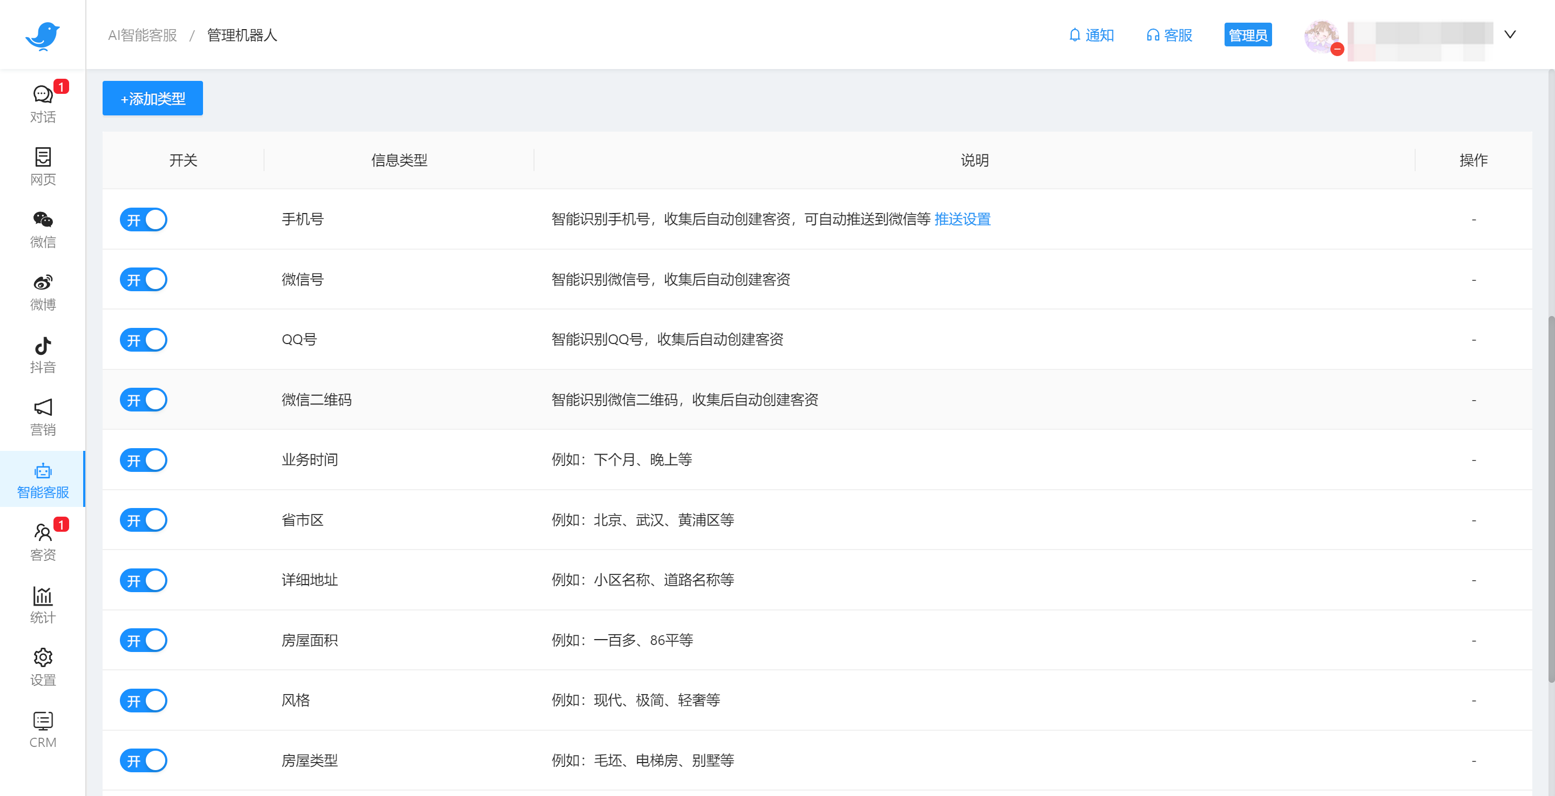
Task: Open the 营销 marketing section
Action: [42, 415]
